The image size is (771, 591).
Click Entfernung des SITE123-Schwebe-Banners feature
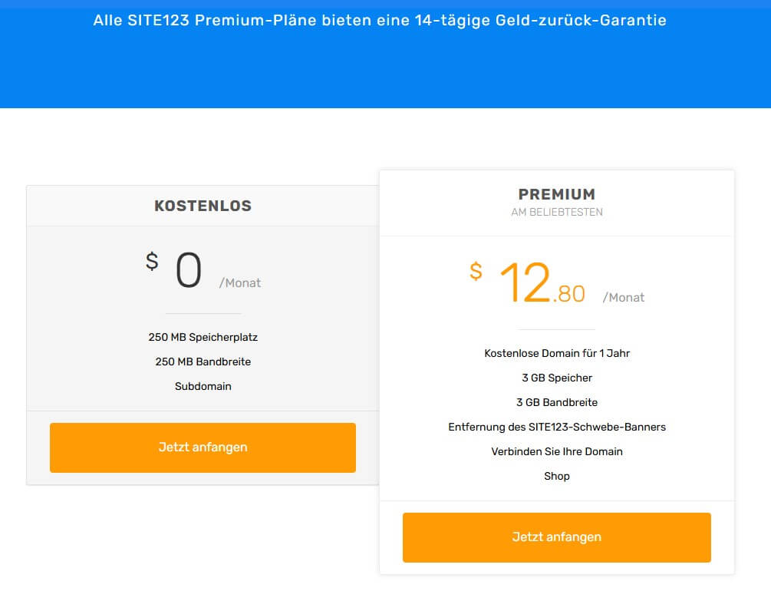pyautogui.click(x=557, y=427)
